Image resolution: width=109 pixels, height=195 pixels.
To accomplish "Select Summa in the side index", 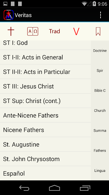I will point(100,131).
